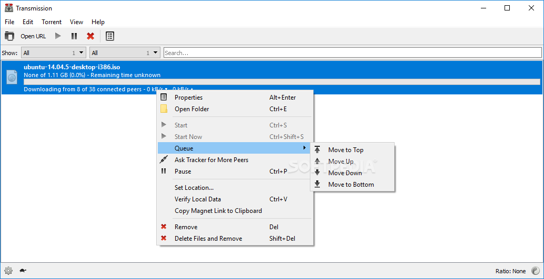Click the None of 1.11 GB status line

pyautogui.click(x=92, y=75)
